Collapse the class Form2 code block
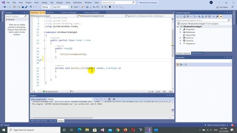Image resolution: width=237 pixels, height=133 pixels. pos(44,40)
